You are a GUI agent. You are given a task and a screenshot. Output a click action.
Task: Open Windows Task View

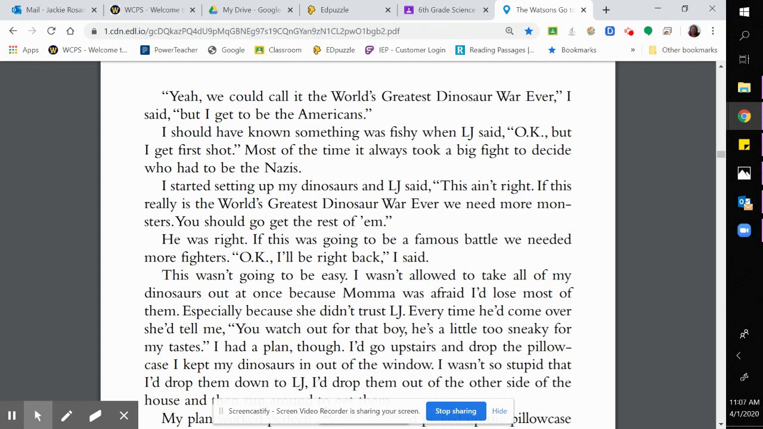click(745, 60)
